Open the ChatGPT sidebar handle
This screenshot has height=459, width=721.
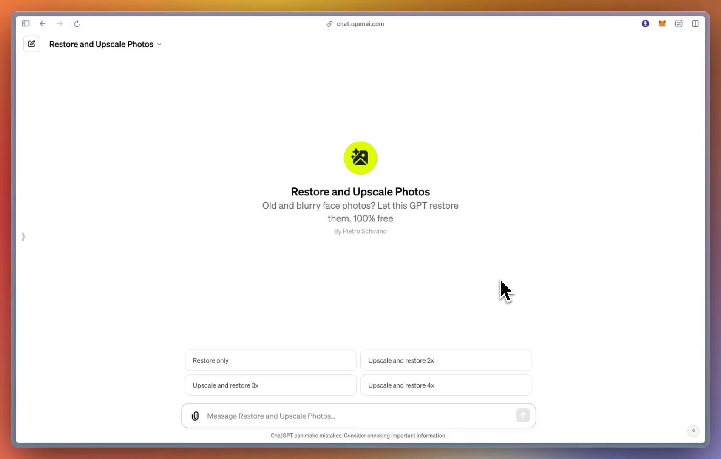23,237
